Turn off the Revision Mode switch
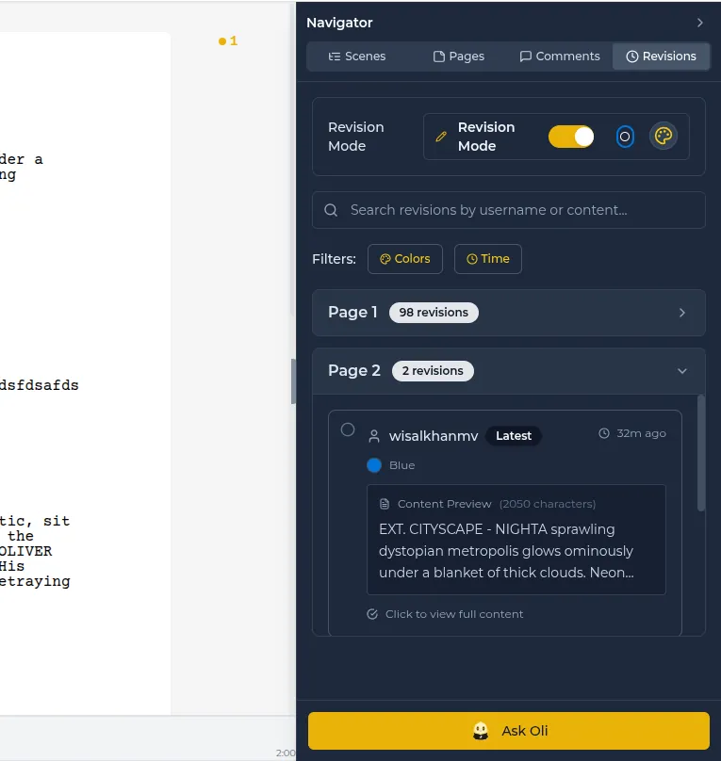The height and width of the screenshot is (761, 721). (571, 137)
